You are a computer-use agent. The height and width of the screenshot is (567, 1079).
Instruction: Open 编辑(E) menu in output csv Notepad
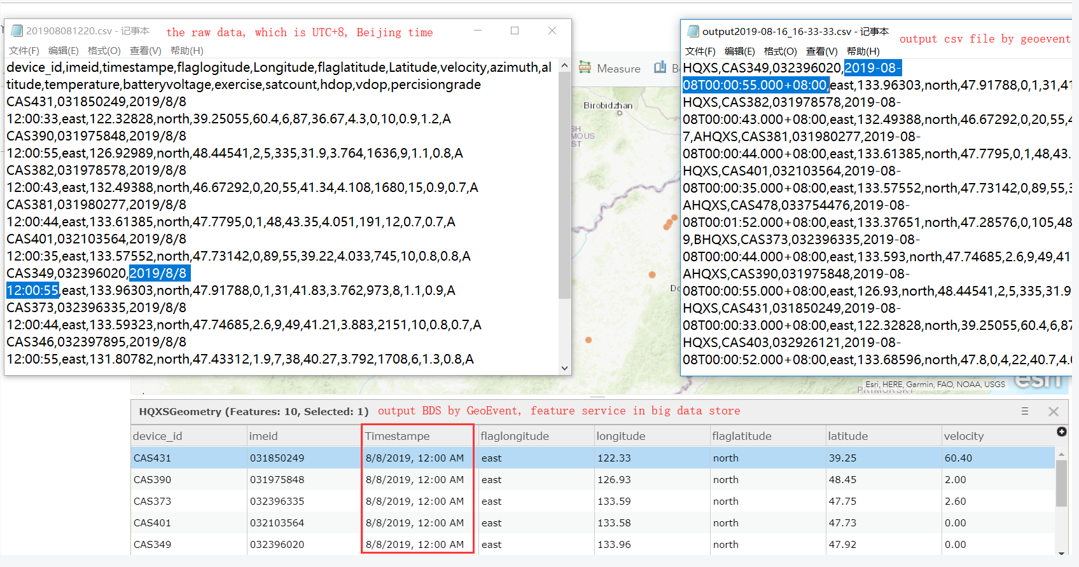740,51
